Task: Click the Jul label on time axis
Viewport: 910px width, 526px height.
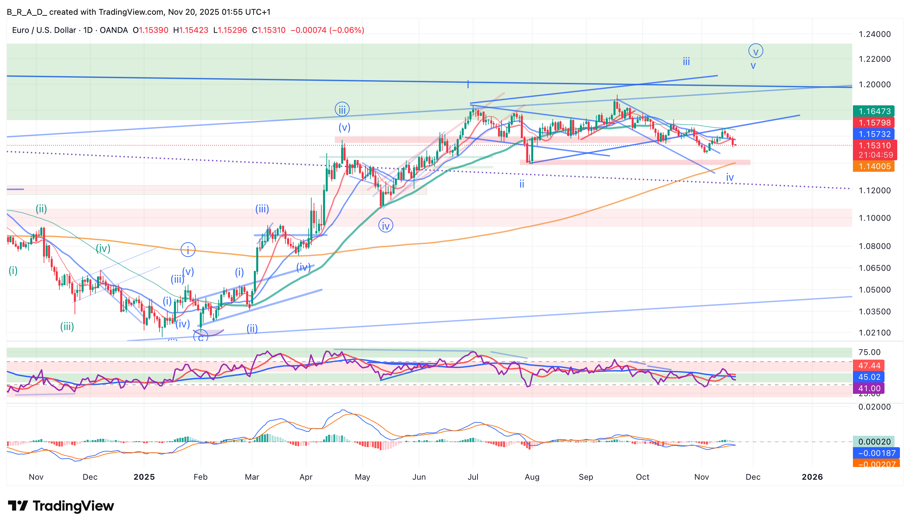Action: [473, 477]
